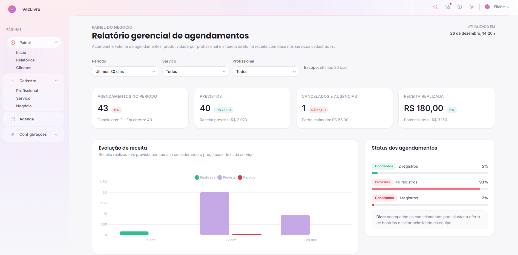Image resolution: width=518 pixels, height=255 pixels.
Task: Open notifications with the red dot badge
Action: click(448, 7)
